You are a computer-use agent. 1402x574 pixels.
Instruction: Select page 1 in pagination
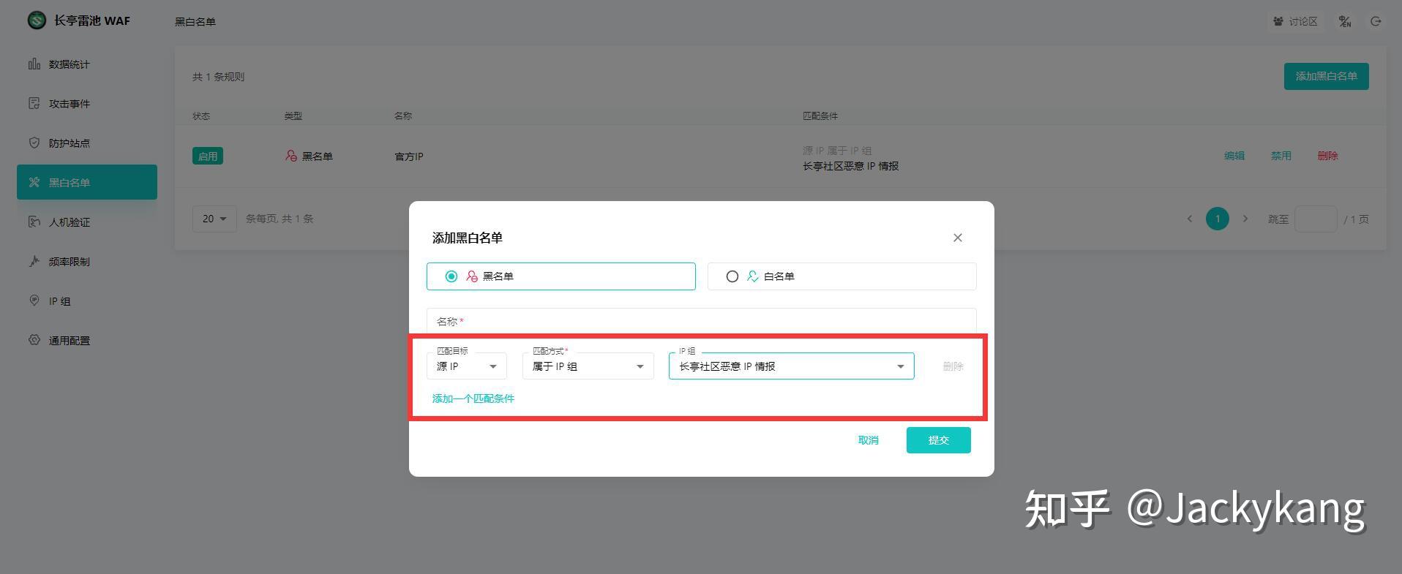pyautogui.click(x=1218, y=219)
